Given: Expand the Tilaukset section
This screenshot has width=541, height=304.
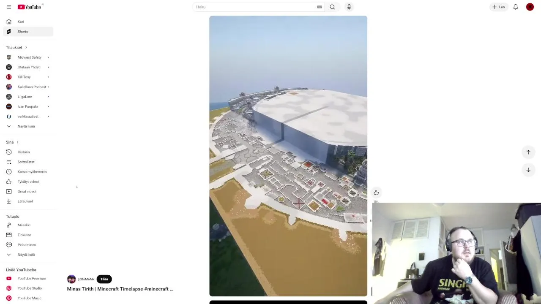Looking at the screenshot, I should point(16,47).
